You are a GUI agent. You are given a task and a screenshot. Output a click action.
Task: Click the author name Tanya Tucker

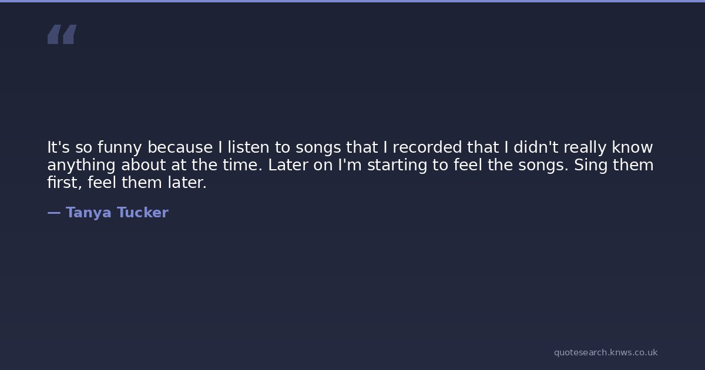coord(117,213)
